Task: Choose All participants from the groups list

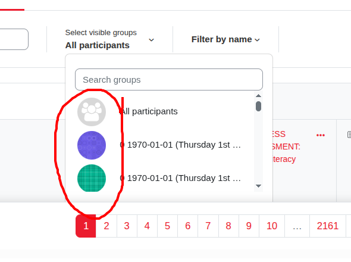Action: [x=149, y=111]
